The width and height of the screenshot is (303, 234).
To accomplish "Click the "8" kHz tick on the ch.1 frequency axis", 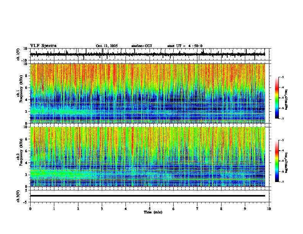I will pos(26,76).
